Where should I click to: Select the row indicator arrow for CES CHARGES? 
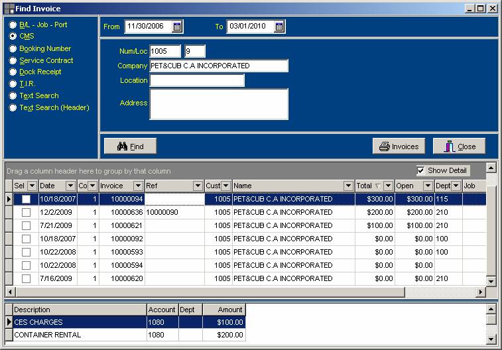(9, 322)
